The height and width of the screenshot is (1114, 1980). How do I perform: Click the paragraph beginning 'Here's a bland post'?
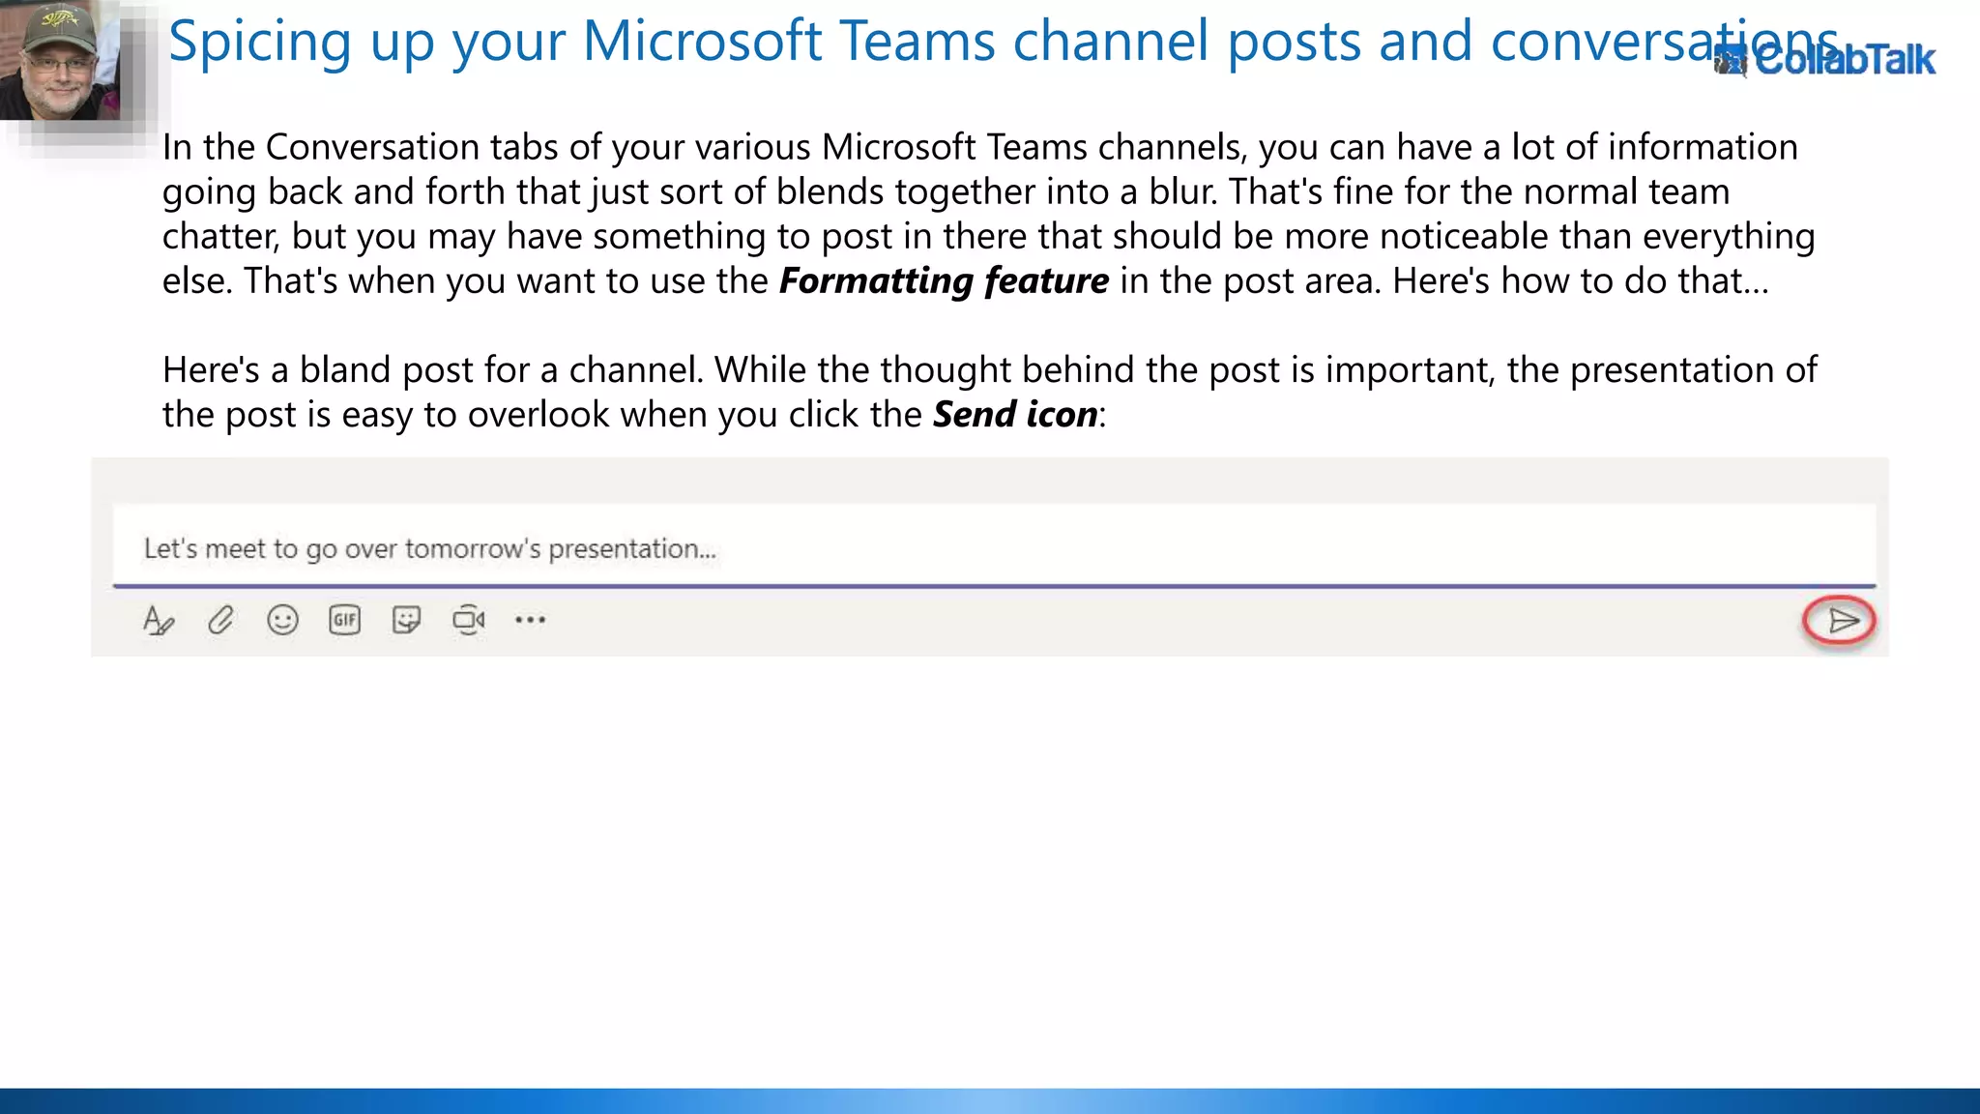tap(989, 392)
